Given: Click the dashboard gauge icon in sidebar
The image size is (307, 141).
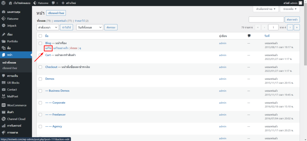Looking at the screenshot, I should (x=3, y=12).
